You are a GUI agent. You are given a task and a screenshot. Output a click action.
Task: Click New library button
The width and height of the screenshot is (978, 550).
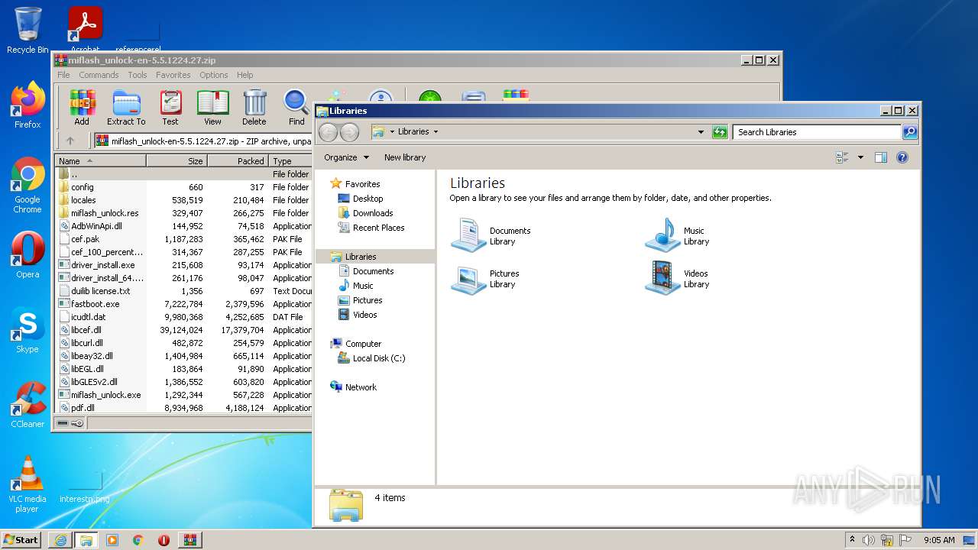[x=405, y=157]
